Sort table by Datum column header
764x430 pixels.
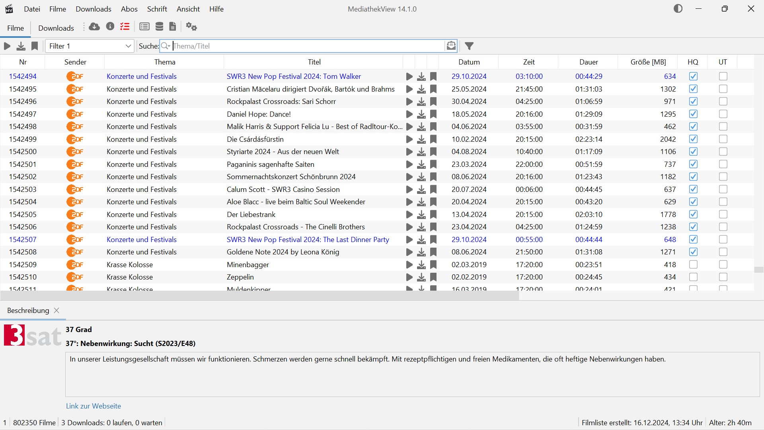click(x=469, y=62)
